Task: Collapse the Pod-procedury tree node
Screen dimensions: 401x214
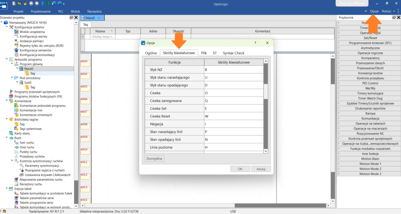Action: (12, 77)
